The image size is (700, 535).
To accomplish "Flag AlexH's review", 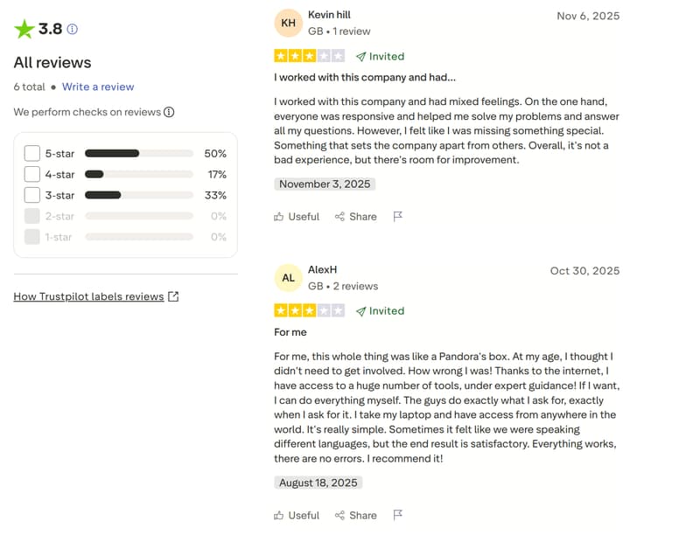I will point(398,514).
